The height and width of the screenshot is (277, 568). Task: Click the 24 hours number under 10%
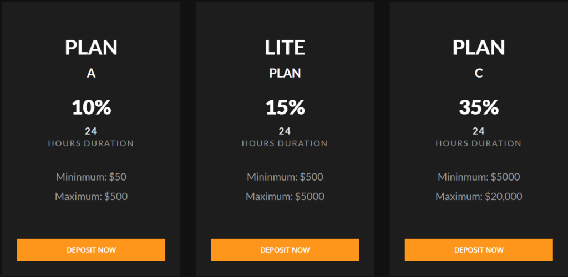pyautogui.click(x=91, y=131)
